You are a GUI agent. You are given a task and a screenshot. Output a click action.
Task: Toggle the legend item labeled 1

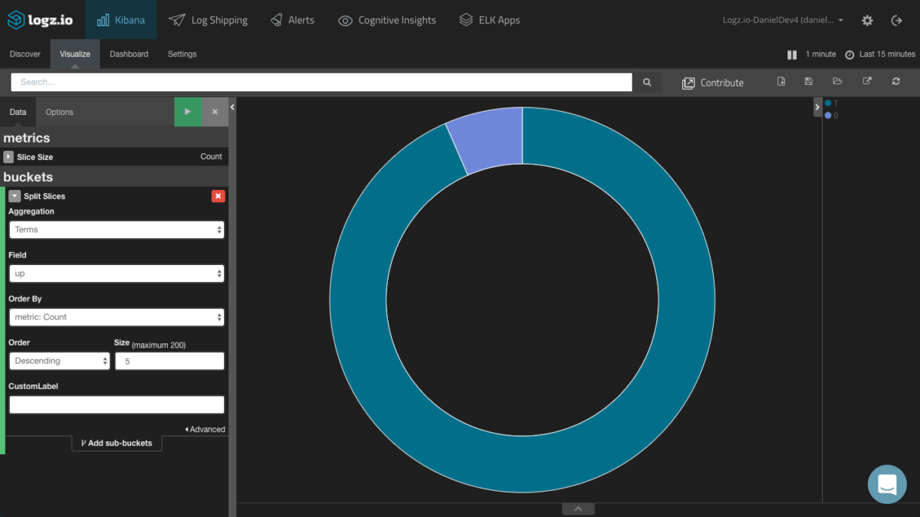(831, 103)
